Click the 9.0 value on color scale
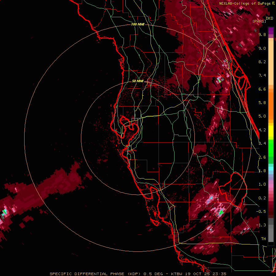This screenshot has height=276, width=276. point(262,48)
